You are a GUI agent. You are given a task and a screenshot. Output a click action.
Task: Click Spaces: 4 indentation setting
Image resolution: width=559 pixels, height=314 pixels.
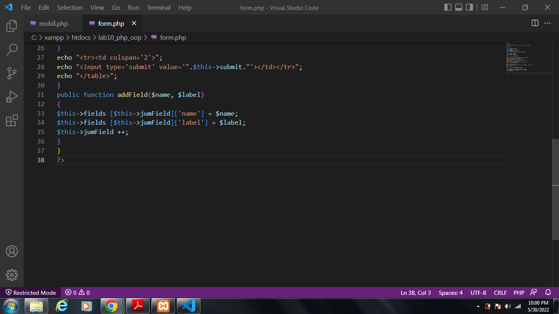[x=450, y=292]
